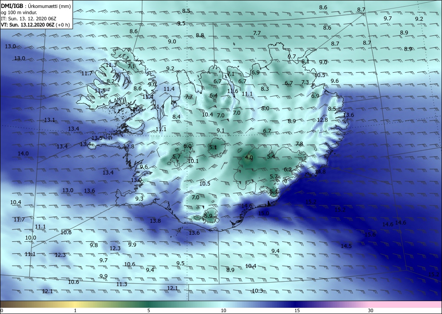
Task: Click the 14.0 value in the western ocean
Action: point(23,154)
